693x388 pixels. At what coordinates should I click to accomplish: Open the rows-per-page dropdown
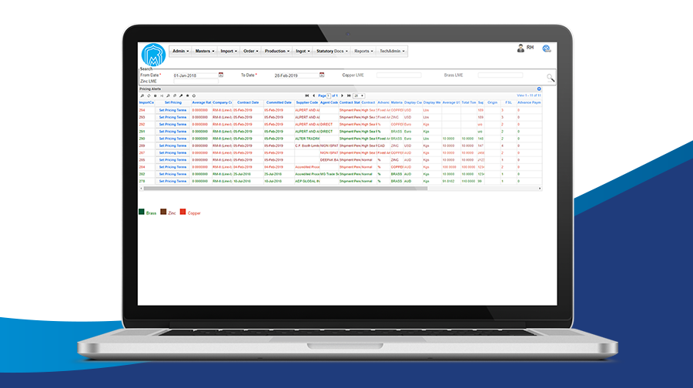tap(359, 95)
